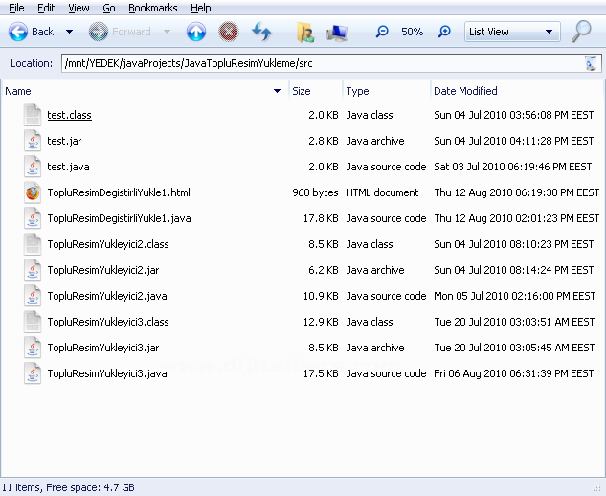Sort files by Type column
Viewport: 606px width, 496px height.
click(x=387, y=91)
